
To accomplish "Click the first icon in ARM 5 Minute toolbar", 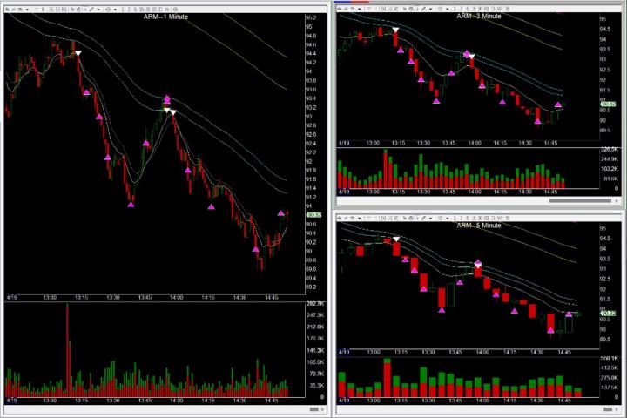I will 340,218.
